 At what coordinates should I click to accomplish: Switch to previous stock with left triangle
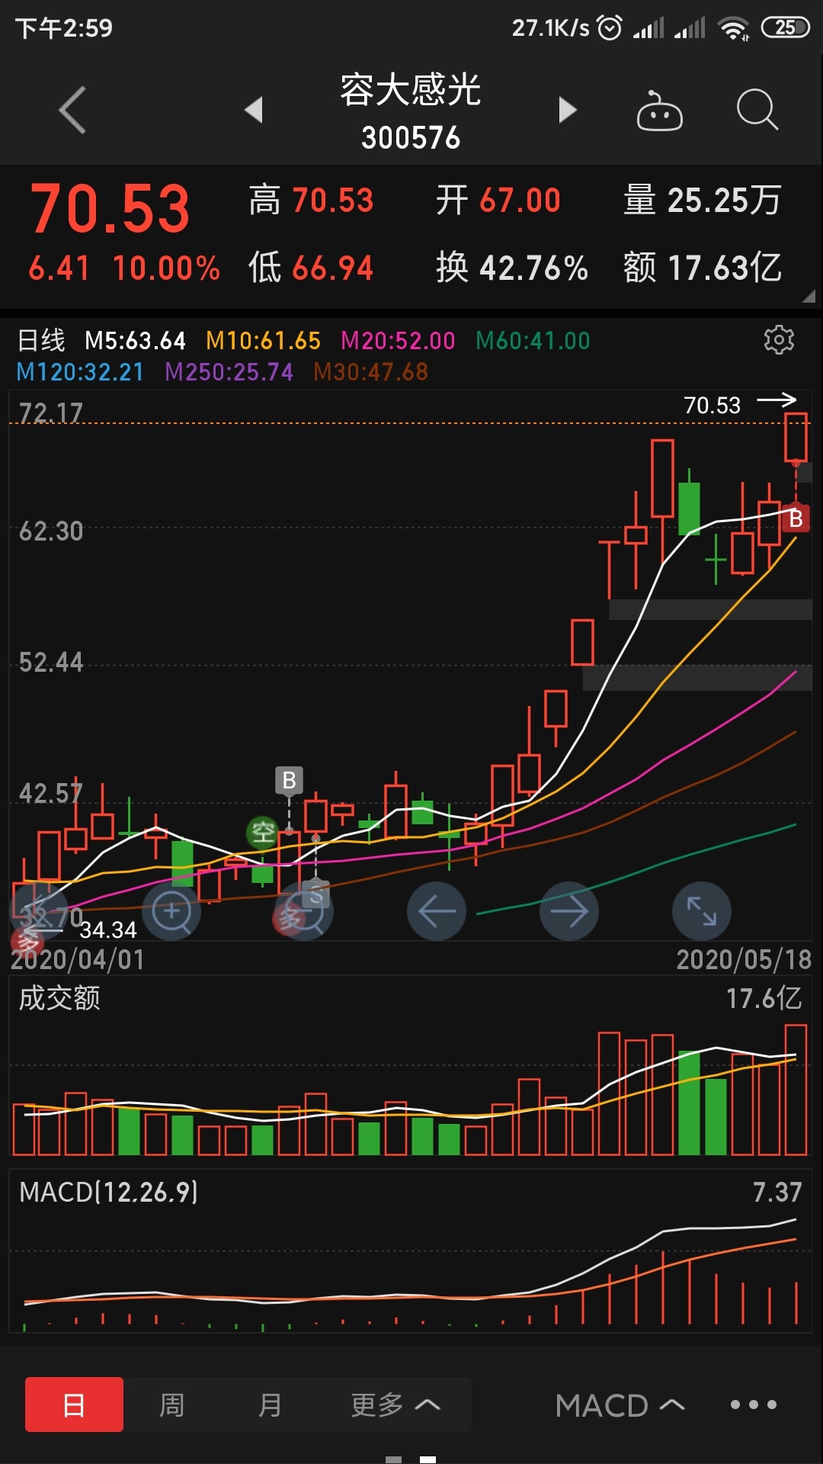pos(254,110)
